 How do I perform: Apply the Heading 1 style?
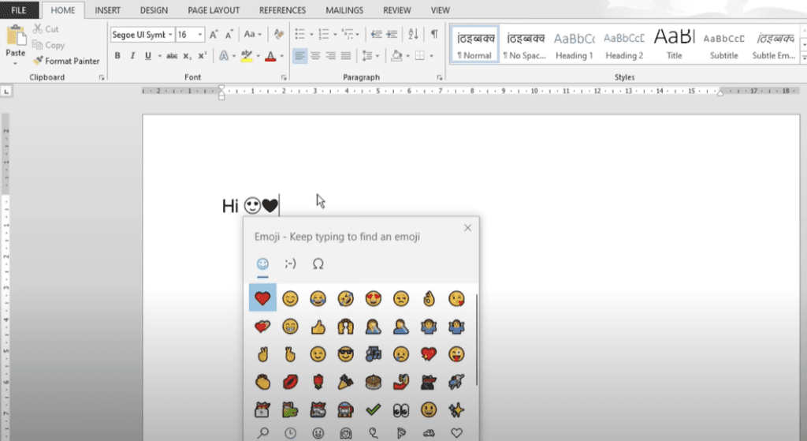pos(574,45)
